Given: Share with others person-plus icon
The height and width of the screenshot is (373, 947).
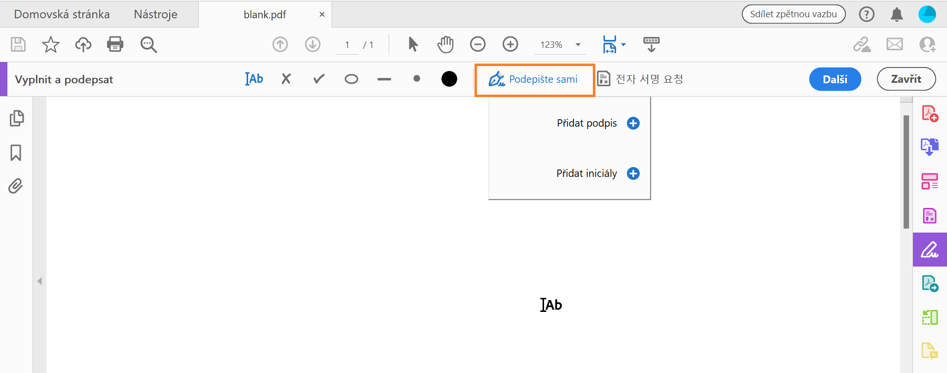Looking at the screenshot, I should (927, 44).
